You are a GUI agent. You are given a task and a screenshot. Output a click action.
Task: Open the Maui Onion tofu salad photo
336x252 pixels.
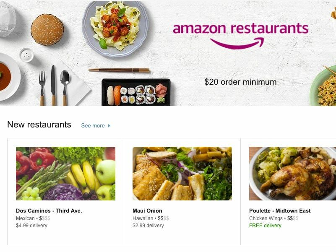pyautogui.click(x=182, y=174)
